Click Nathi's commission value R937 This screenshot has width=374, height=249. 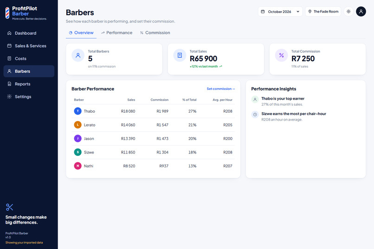click(164, 166)
